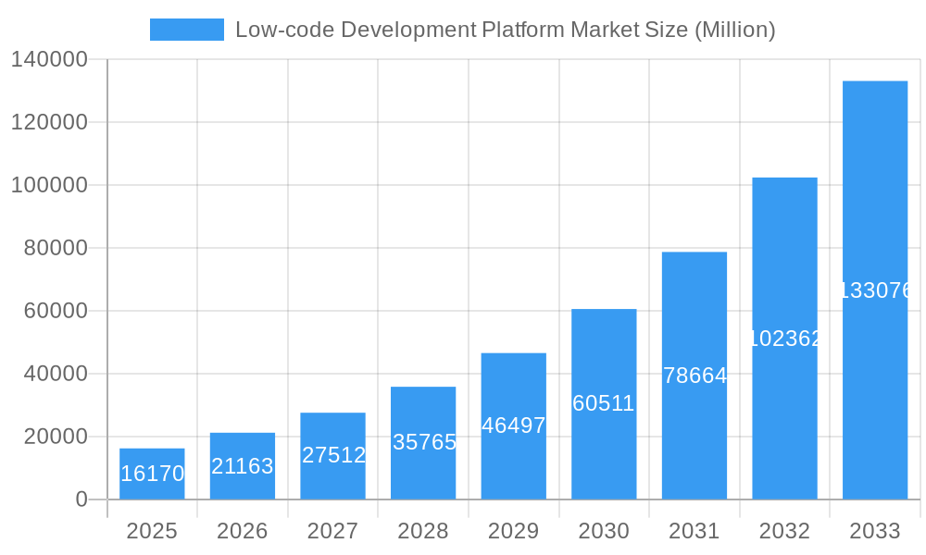Click the blue legend swatch

point(186,29)
